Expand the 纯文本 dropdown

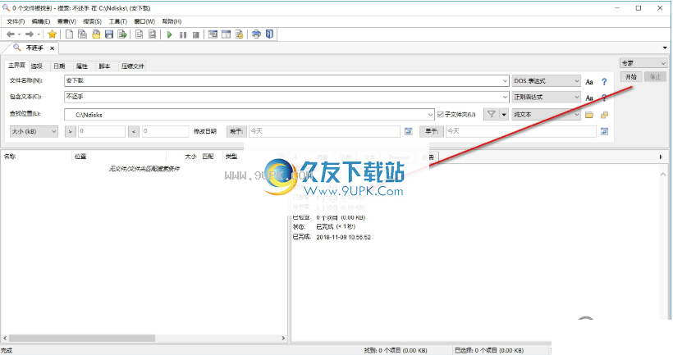[576, 115]
